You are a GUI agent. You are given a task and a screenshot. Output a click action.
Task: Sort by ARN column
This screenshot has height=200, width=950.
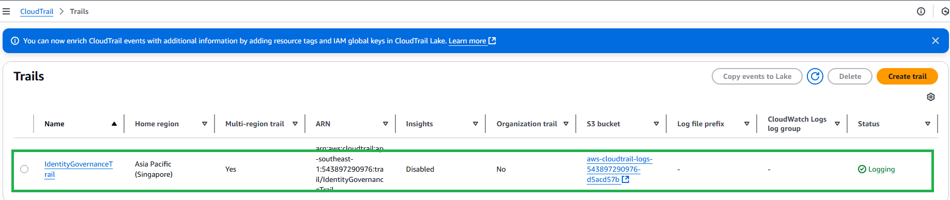click(386, 124)
